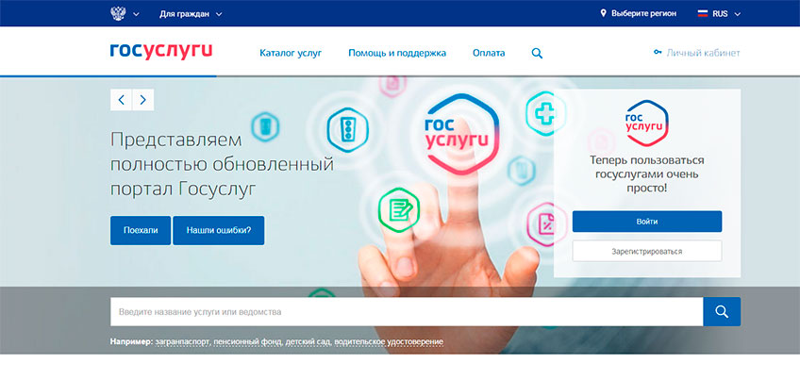800x380 pixels.
Task: Click the medical cross hexagon icon
Action: tap(544, 113)
